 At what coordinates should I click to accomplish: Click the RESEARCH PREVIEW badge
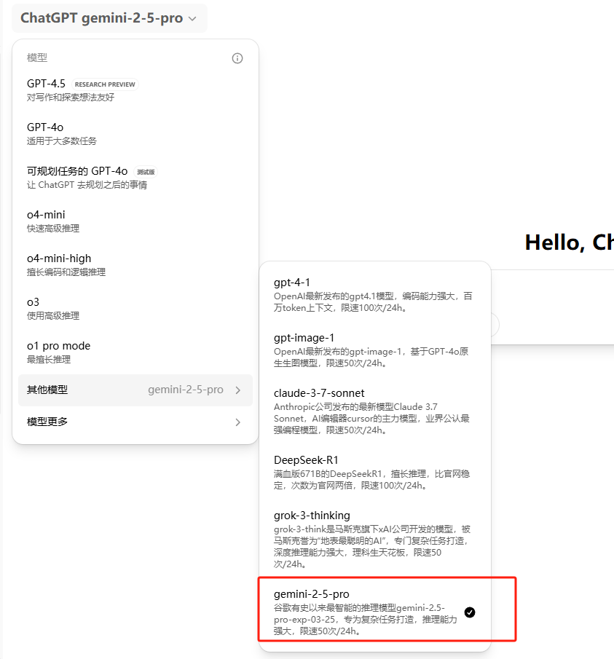[x=105, y=84]
